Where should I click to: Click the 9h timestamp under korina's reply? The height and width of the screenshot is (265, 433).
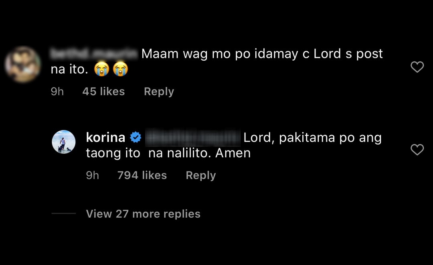93,175
